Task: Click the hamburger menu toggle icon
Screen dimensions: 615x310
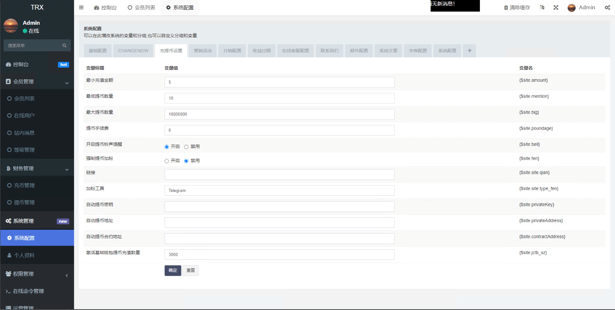Action: pos(81,7)
